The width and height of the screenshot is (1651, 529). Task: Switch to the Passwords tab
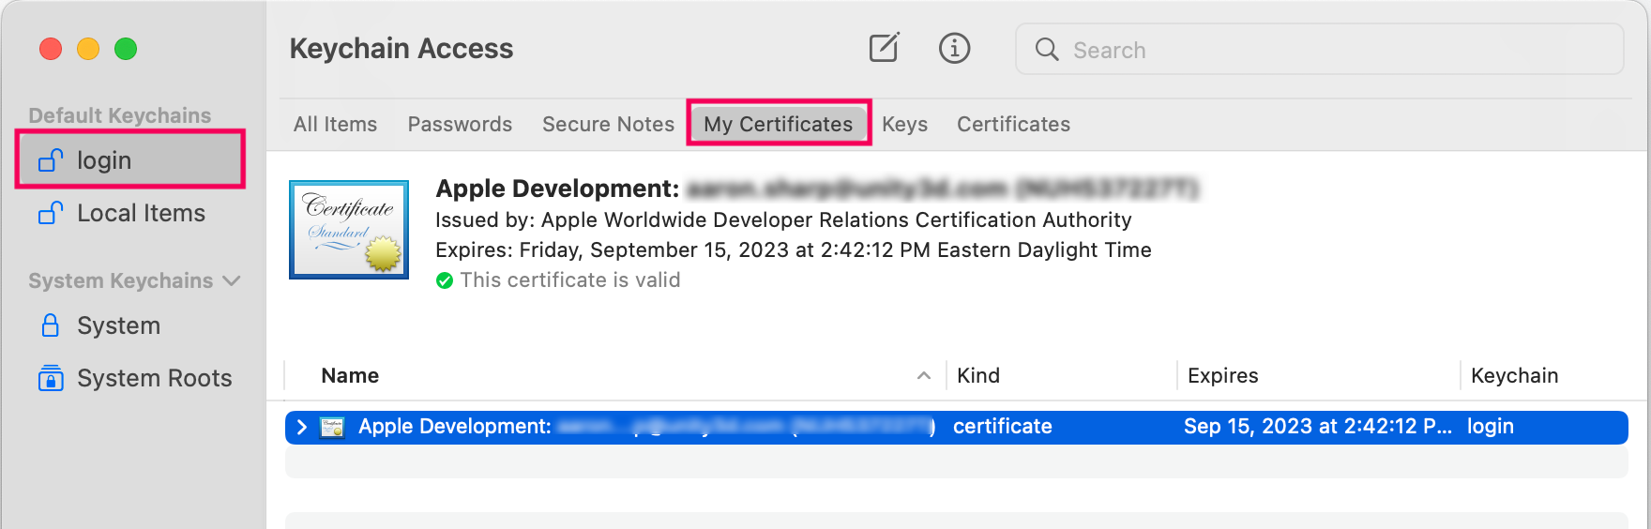(460, 125)
